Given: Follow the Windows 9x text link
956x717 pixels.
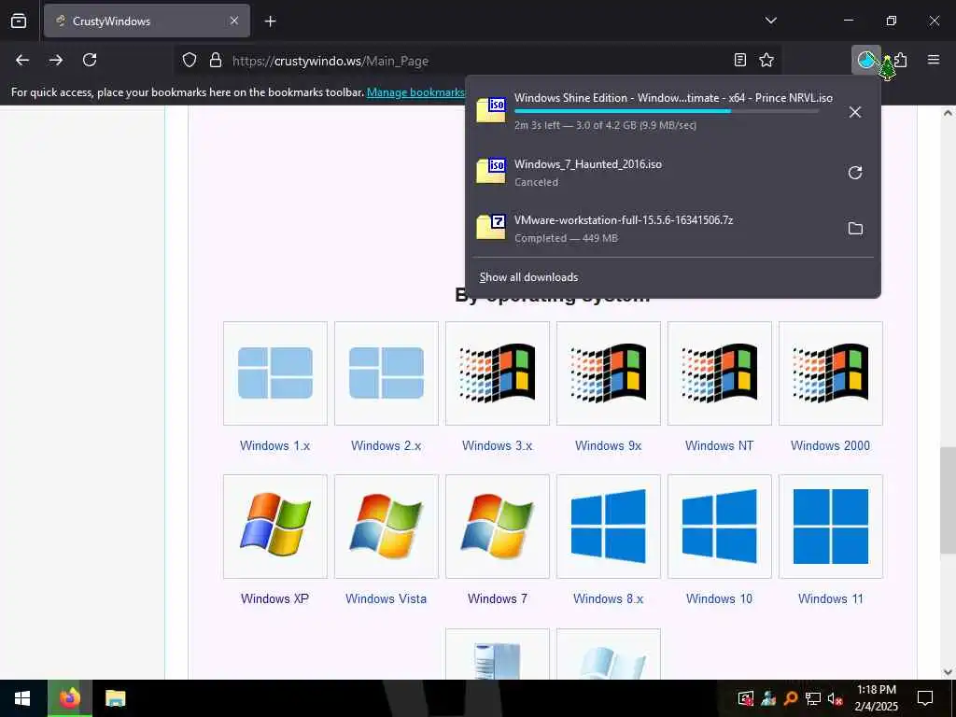Looking at the screenshot, I should click(609, 445).
